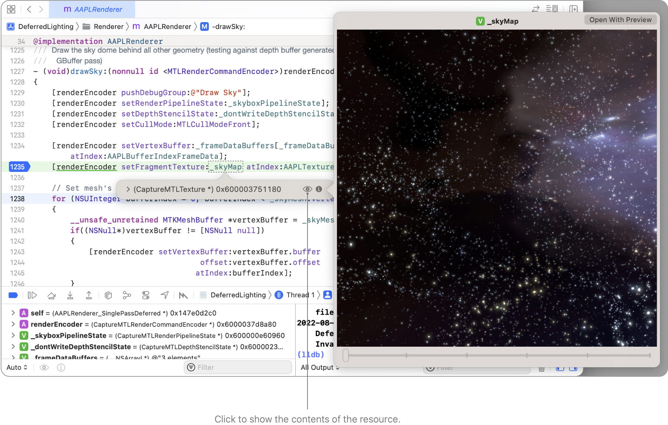Open the Environment Overrides toggles

(146, 295)
